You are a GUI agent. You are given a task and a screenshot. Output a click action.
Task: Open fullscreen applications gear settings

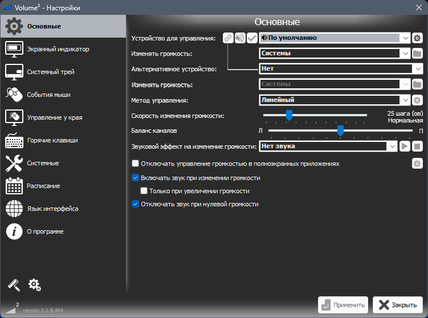(417, 164)
